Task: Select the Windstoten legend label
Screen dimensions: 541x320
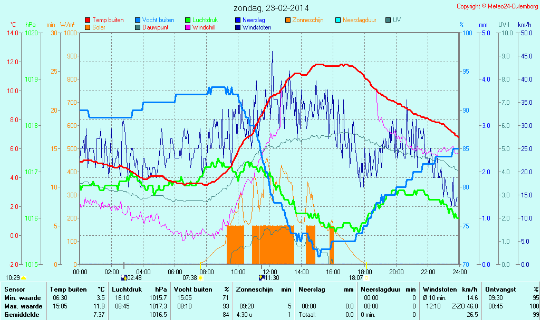Action: (257, 27)
